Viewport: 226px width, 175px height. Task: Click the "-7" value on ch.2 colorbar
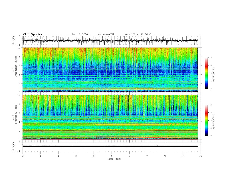click(x=210, y=136)
